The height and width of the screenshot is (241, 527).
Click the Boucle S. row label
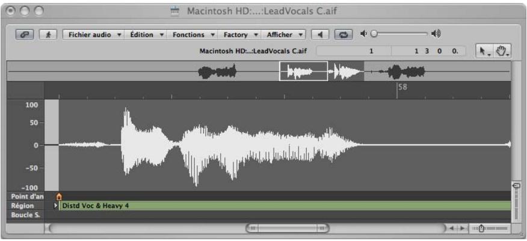coord(25,215)
